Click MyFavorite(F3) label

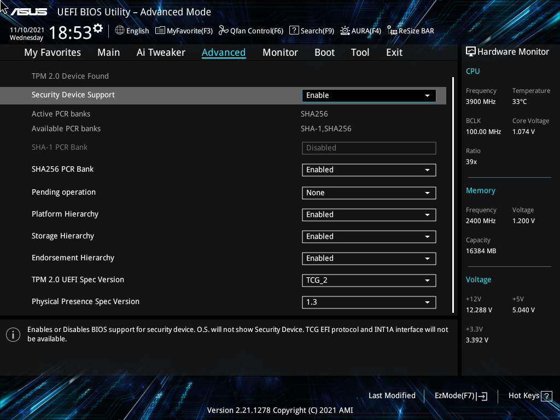click(190, 31)
